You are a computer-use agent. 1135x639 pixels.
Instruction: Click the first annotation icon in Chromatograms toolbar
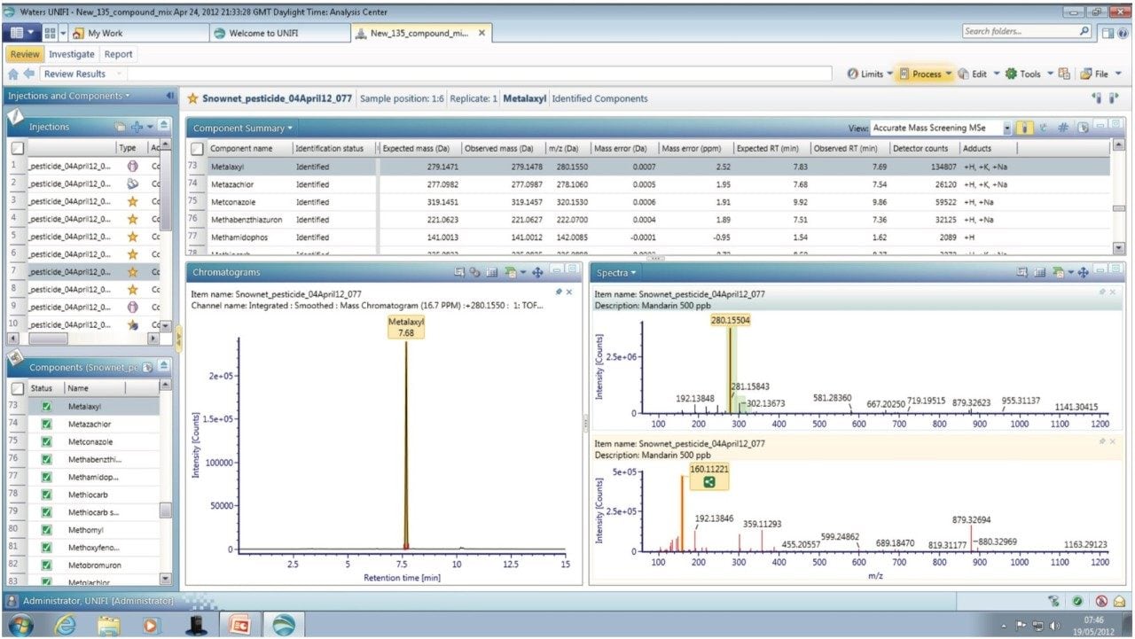point(459,272)
